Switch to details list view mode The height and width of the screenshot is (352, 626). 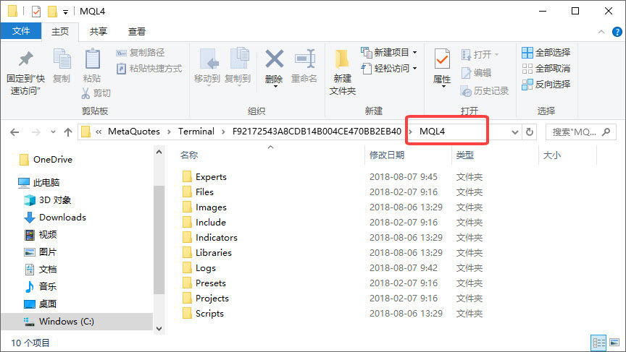(599, 343)
